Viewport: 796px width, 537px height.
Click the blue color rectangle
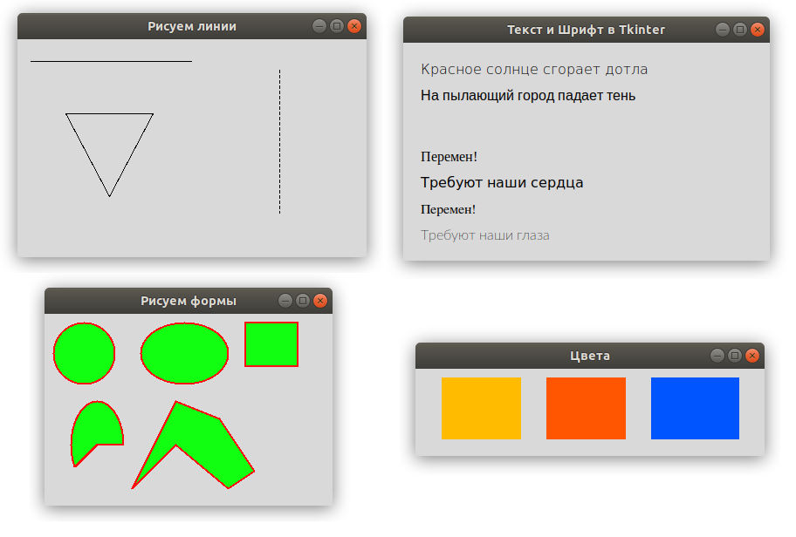tap(695, 408)
